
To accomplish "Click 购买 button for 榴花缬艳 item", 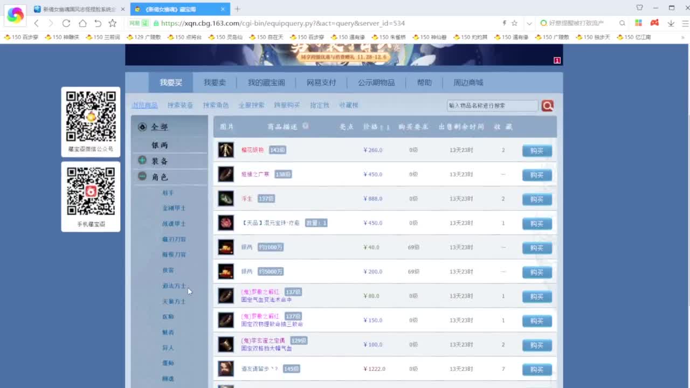I will (x=536, y=151).
